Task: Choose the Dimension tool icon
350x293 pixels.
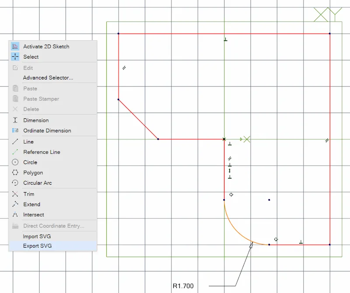Action: point(15,120)
